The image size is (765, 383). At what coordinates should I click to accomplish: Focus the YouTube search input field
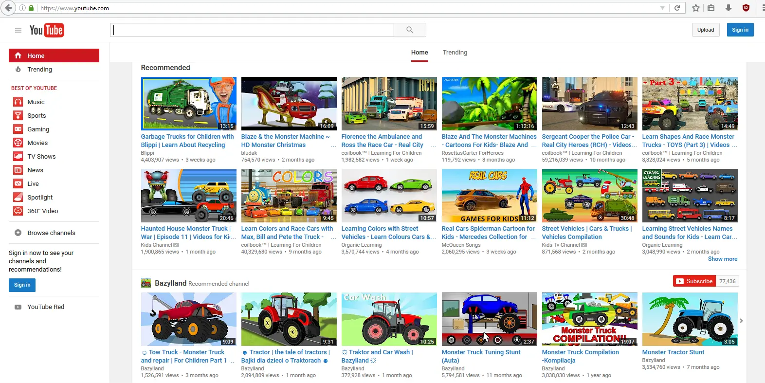(252, 30)
